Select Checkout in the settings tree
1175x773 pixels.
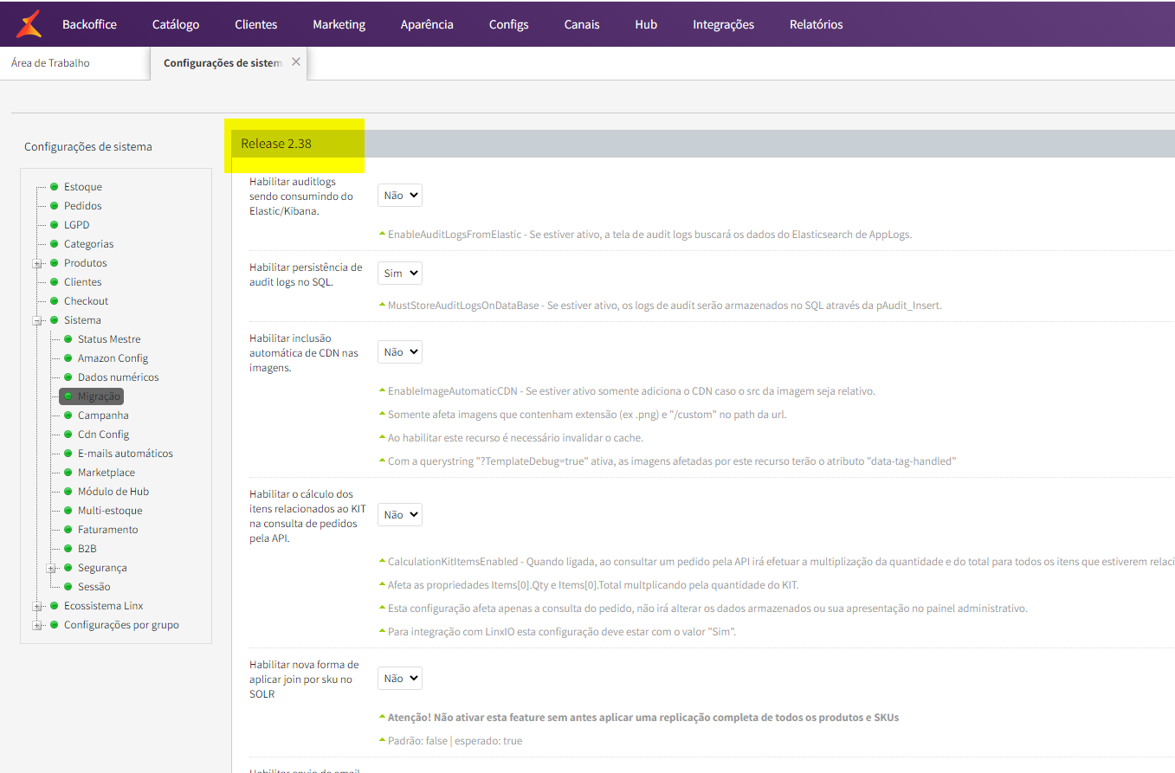click(x=87, y=301)
